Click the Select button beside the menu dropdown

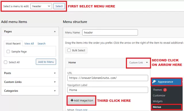[59, 6]
